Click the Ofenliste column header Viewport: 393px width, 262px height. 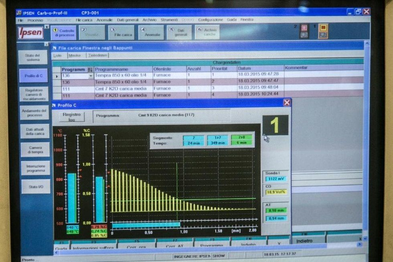pos(169,69)
